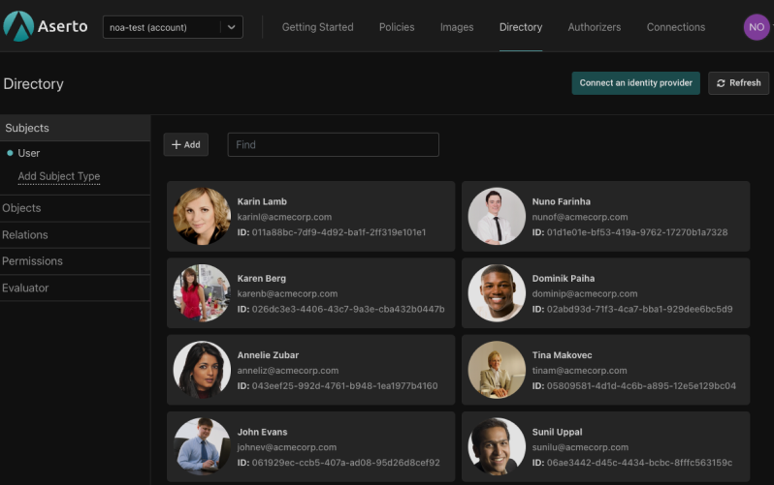This screenshot has width=774, height=485.
Task: Click the email karinl@acmecorp.com
Action: (284, 217)
